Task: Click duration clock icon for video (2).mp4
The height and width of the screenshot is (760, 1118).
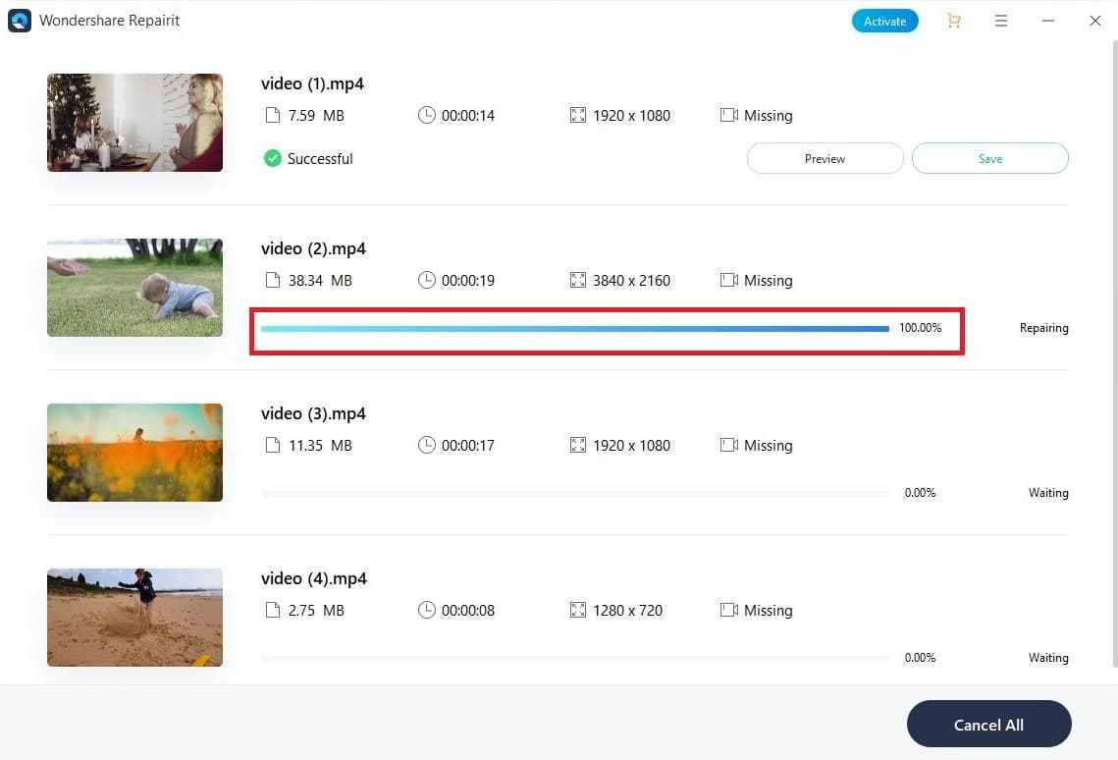Action: pos(426,280)
